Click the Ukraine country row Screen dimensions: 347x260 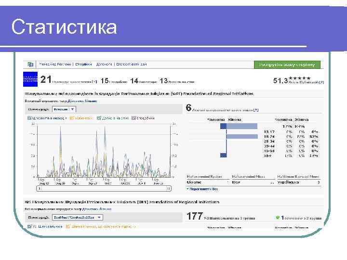(x=208, y=182)
